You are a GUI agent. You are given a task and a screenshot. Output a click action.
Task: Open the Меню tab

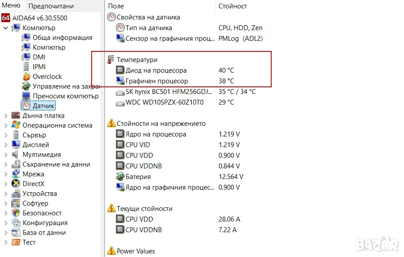(11, 6)
